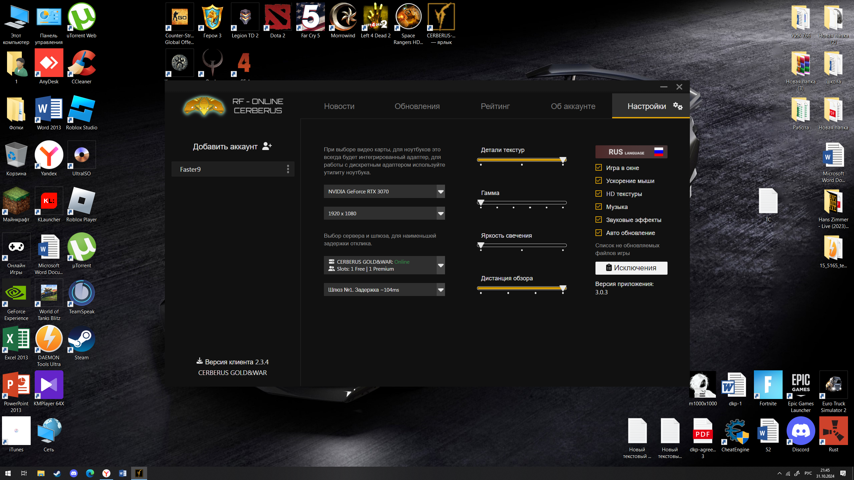Click the Яркость свечения slider handle
The image size is (854, 480).
481,245
